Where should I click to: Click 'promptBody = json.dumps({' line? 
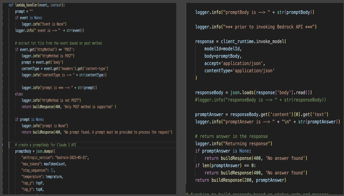coord(35,151)
